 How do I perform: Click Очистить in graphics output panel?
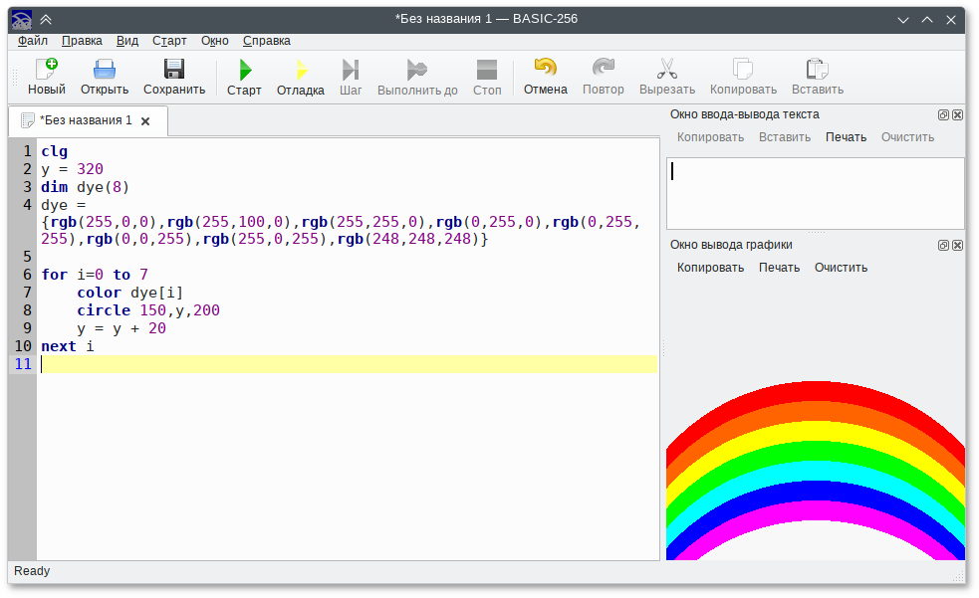click(841, 268)
